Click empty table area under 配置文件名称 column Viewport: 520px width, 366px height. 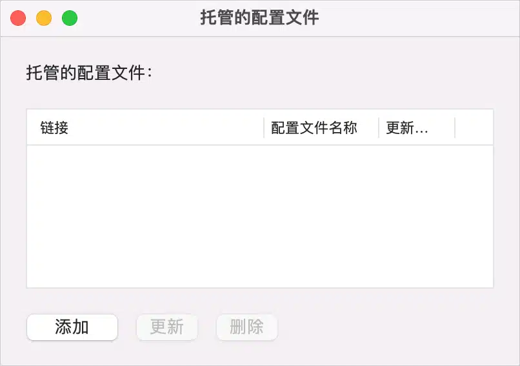coord(321,217)
